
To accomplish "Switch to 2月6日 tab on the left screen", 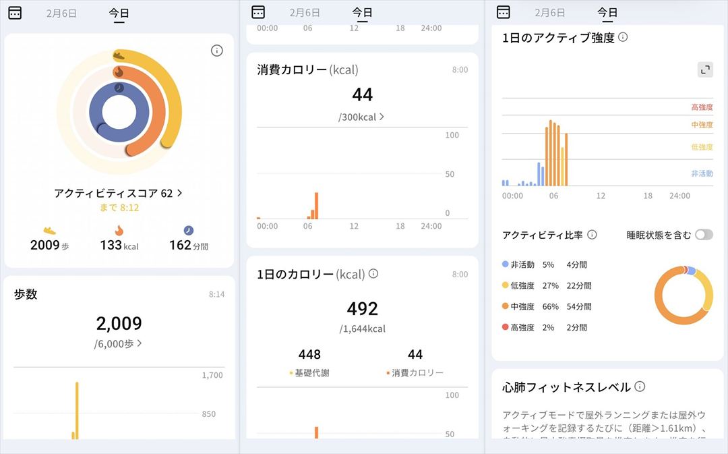I will click(x=61, y=13).
